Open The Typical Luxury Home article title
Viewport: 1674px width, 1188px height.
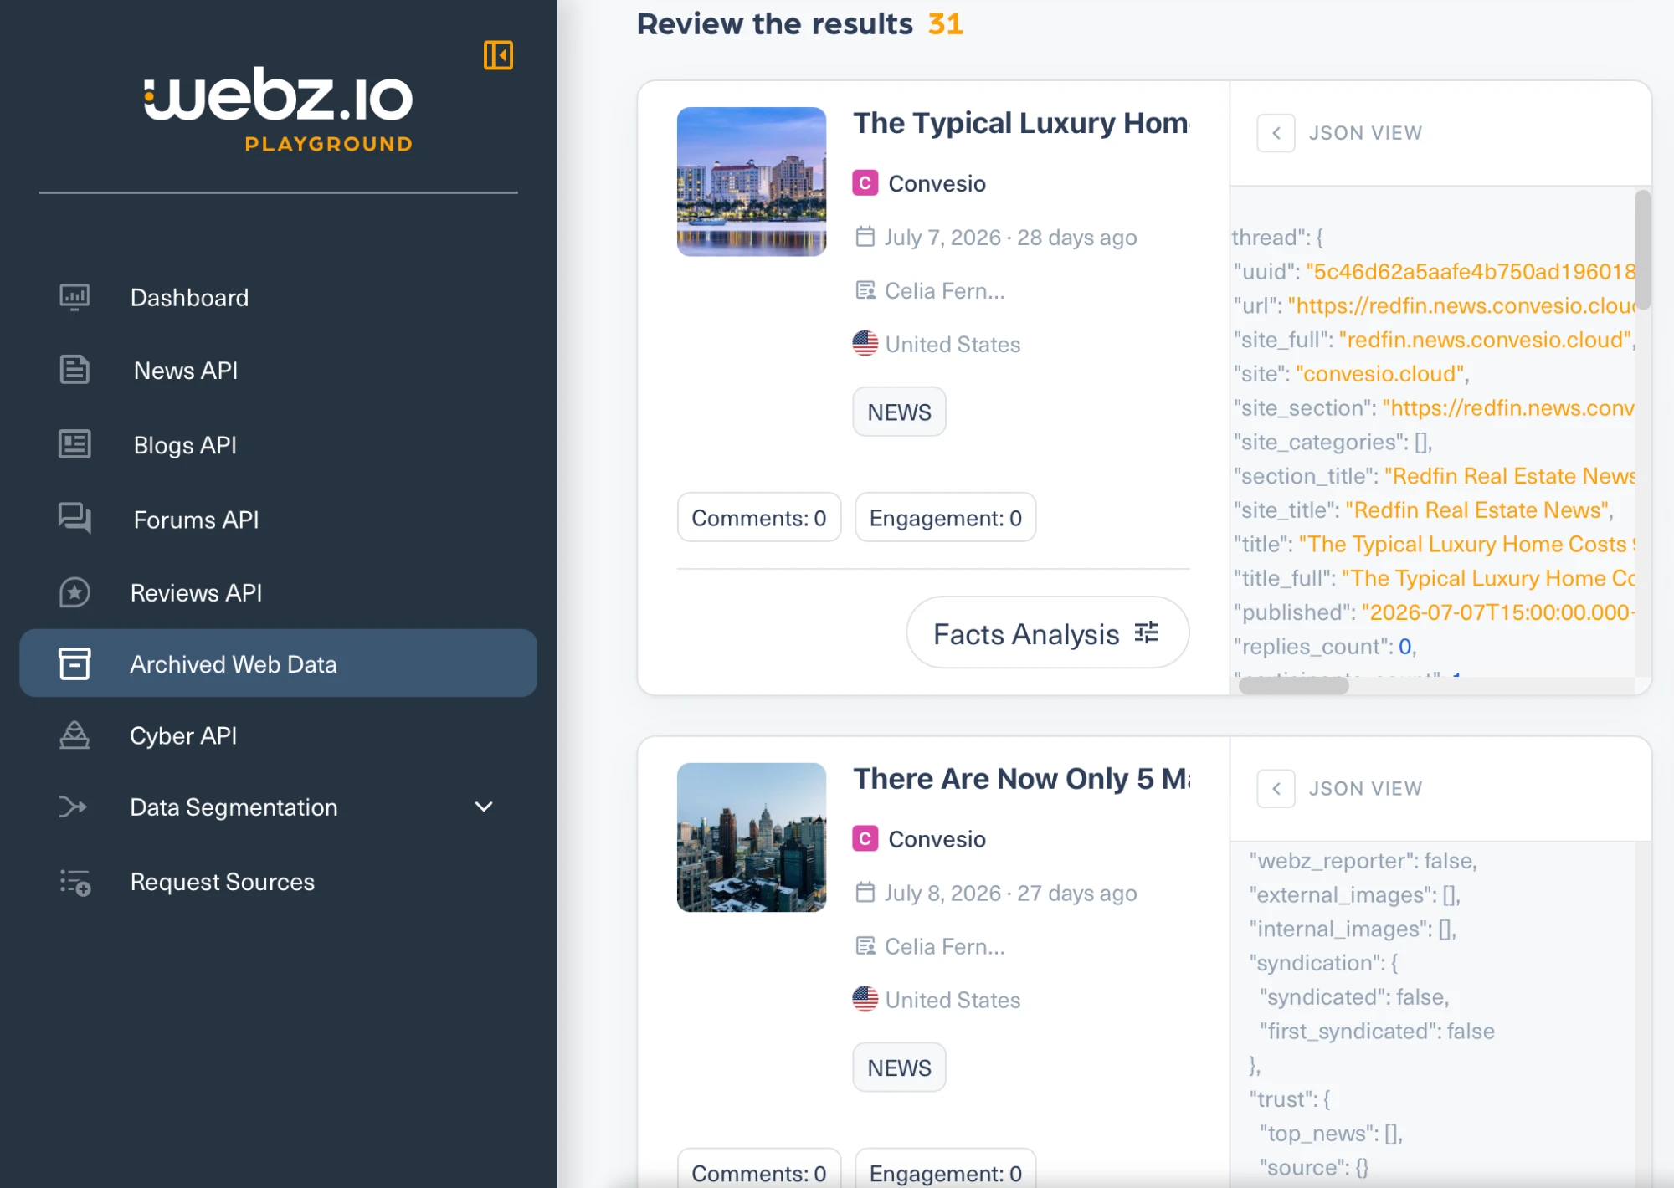[1021, 123]
